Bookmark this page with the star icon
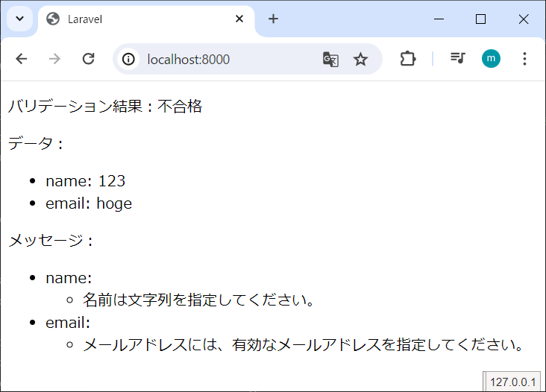546x392 pixels. [361, 59]
